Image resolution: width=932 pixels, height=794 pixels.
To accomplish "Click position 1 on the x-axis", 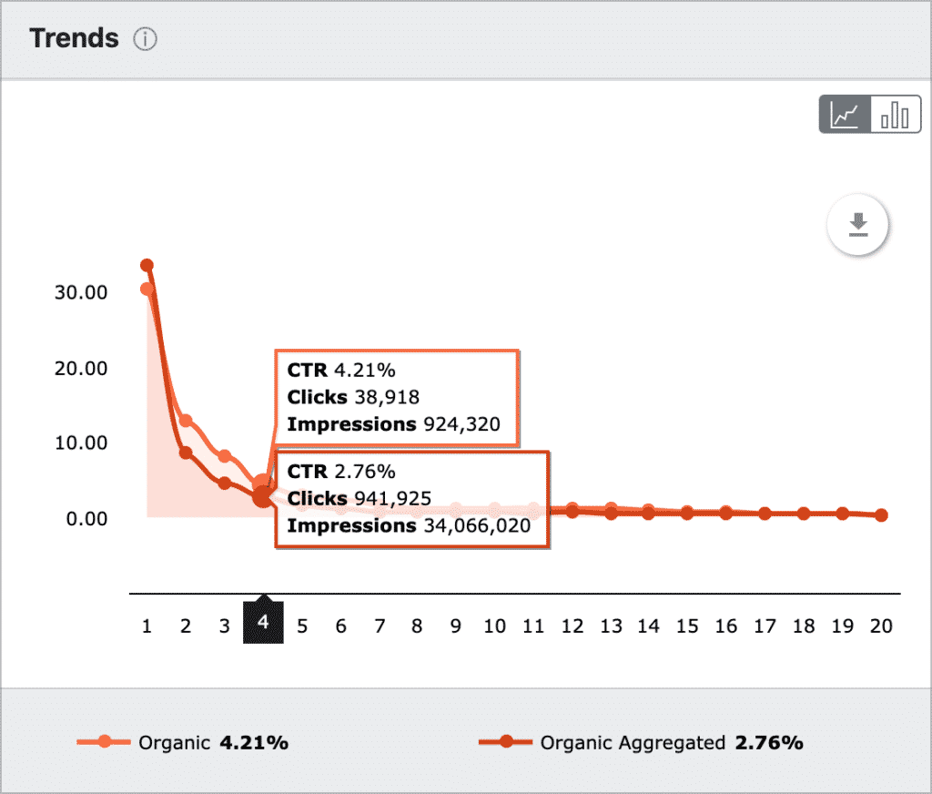I will (147, 626).
